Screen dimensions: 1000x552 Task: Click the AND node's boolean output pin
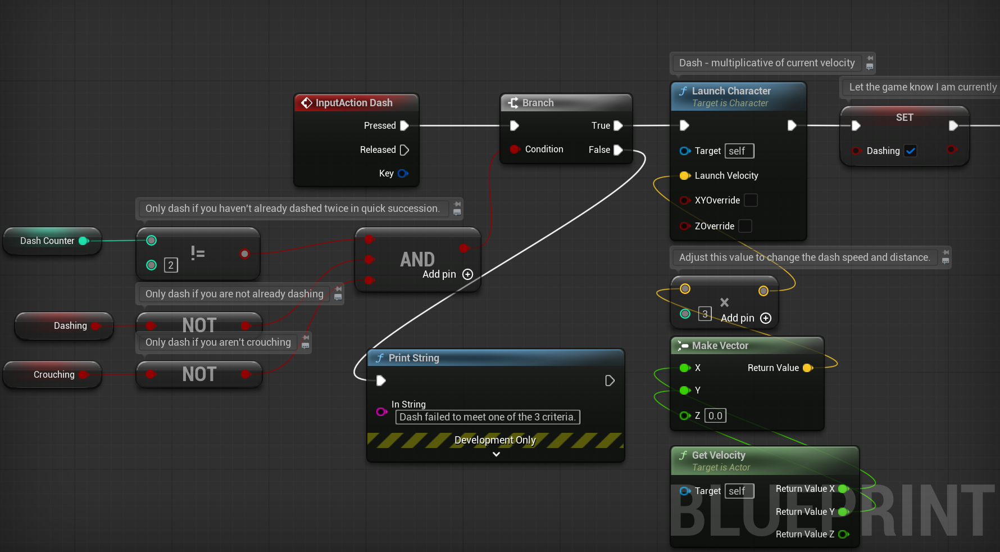coord(464,248)
